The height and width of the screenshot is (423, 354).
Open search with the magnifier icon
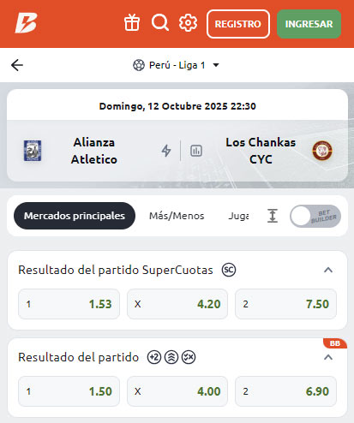point(160,23)
